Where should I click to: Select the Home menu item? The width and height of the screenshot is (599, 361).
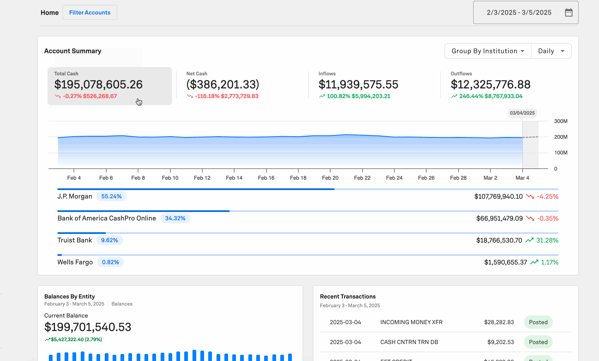coord(49,12)
